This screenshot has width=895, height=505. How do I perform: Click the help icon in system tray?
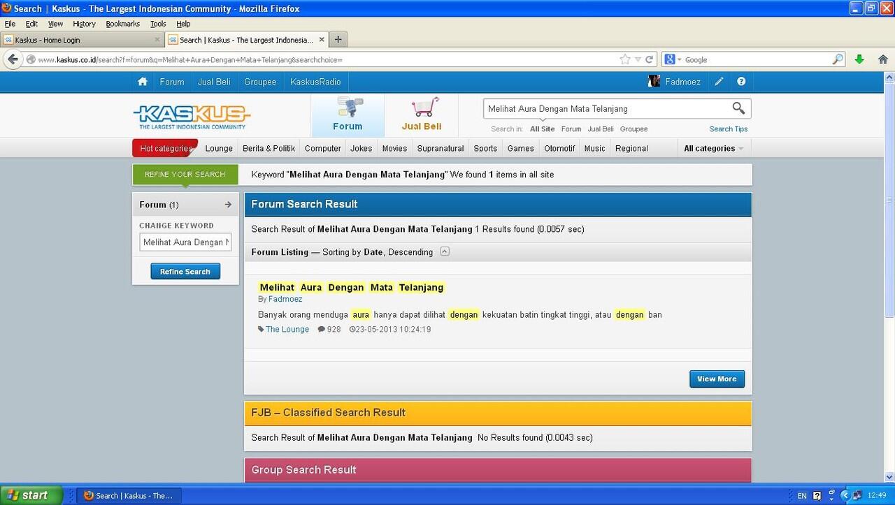click(x=817, y=496)
